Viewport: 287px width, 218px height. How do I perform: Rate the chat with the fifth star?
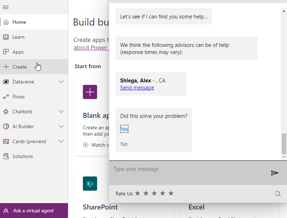coord(171,193)
